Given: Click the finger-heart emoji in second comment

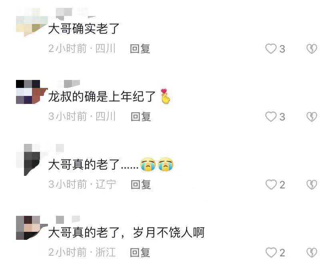Looking at the screenshot, I should click(165, 96).
